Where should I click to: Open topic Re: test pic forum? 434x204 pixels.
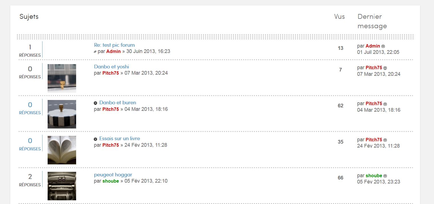[114, 45]
